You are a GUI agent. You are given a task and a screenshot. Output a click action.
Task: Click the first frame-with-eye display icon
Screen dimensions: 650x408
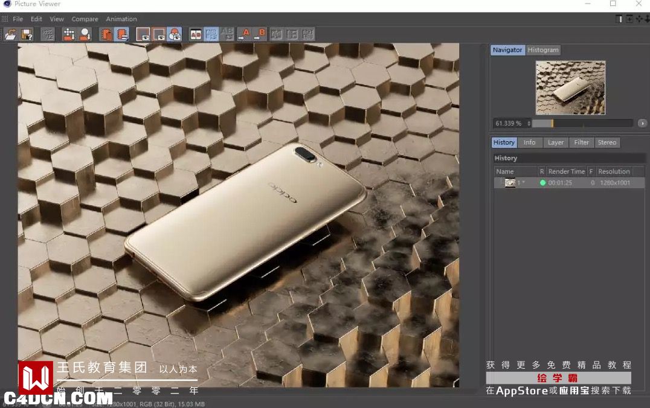143,34
